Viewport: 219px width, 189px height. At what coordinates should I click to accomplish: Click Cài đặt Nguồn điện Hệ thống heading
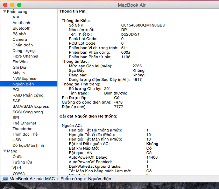[88, 116]
